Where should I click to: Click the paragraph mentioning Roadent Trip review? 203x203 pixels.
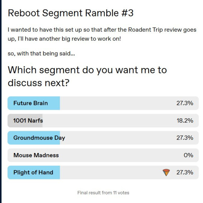pos(102,34)
